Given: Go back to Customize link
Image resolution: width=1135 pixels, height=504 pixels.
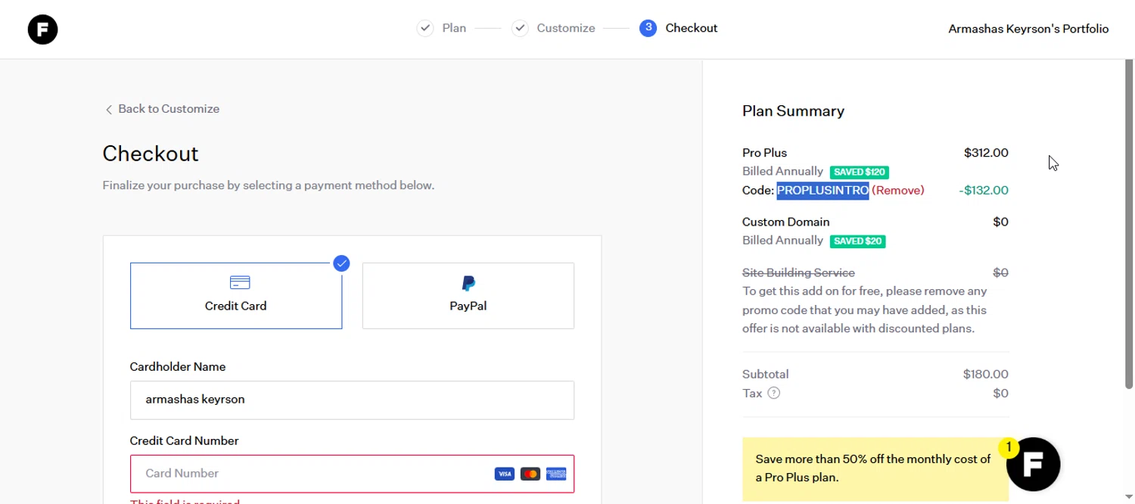Looking at the screenshot, I should coord(162,109).
